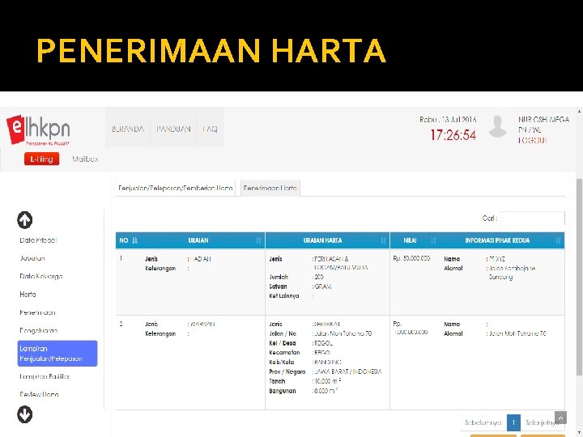Click the E-Filing button
583x437 pixels.
point(41,159)
